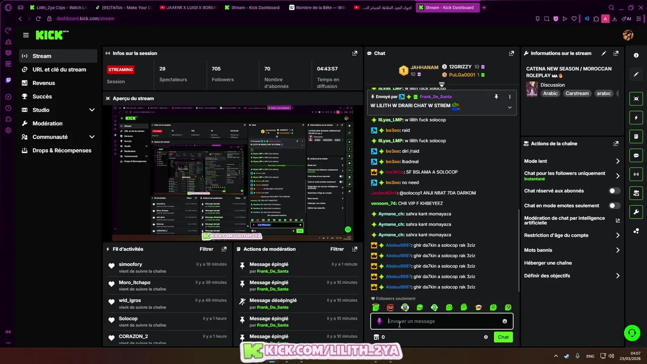
Task: Open Modération de chat par intelligence artificielle
Action: tap(572, 220)
